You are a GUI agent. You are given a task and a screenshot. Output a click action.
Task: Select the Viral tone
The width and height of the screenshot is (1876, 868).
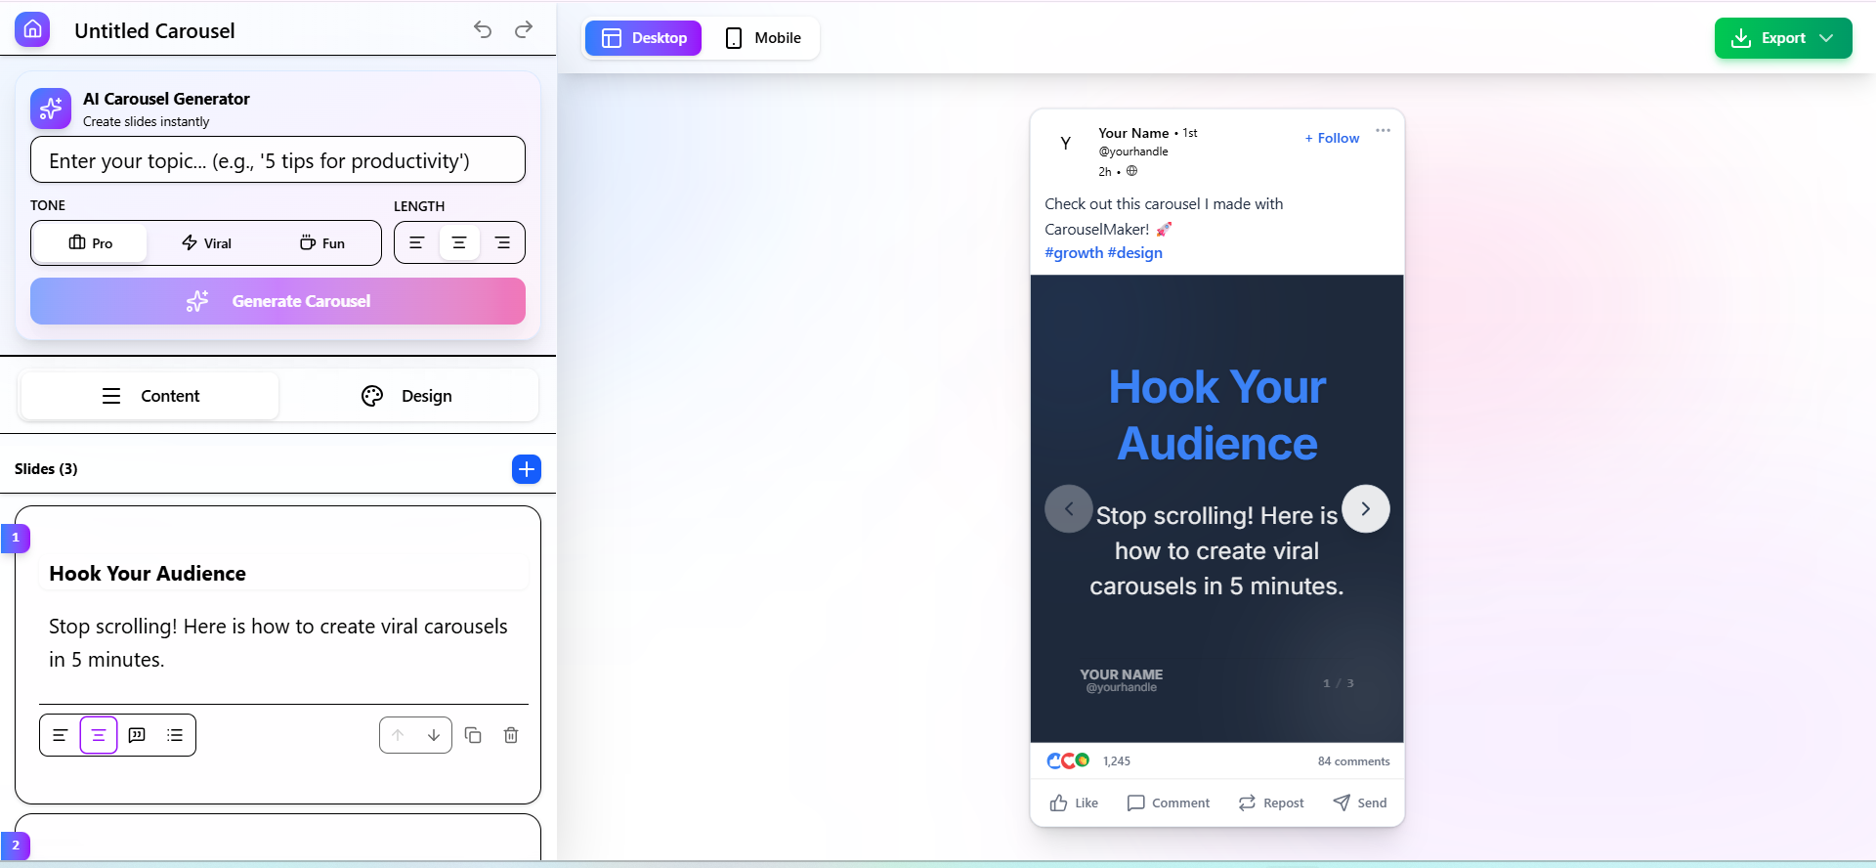click(x=206, y=243)
